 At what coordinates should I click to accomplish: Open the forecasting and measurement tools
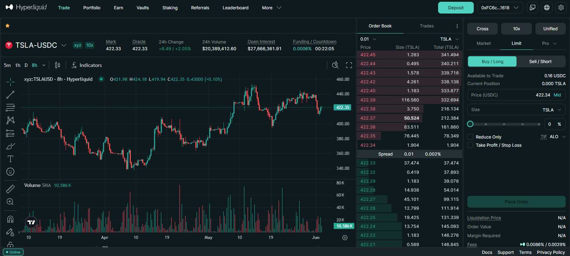tap(10, 133)
